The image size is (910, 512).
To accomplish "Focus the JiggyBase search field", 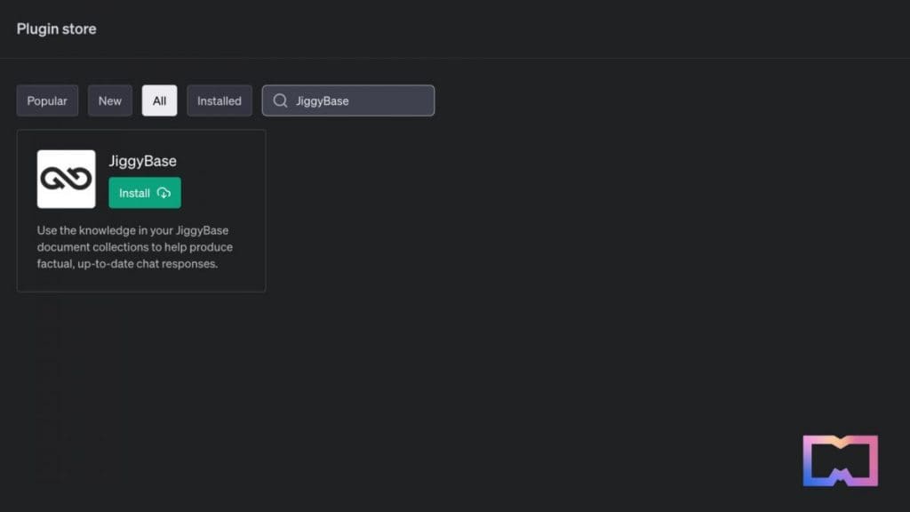I will pos(348,101).
